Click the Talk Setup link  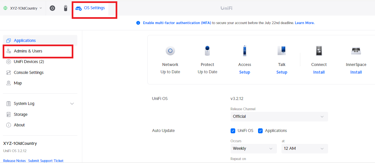coord(282,72)
